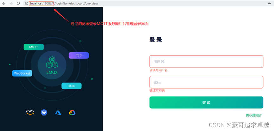Click the Azure triangle logo
274x131 pixels.
pyautogui.click(x=58, y=112)
